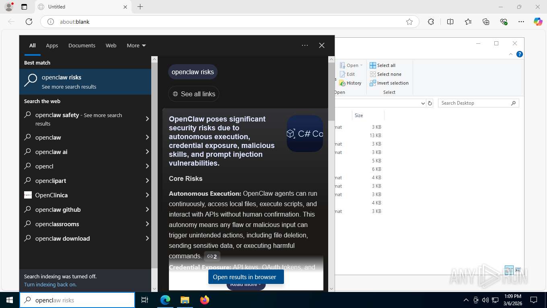Screen dimensions: 547x308
Task: Click Invert selection in File Explorer
Action: [389, 83]
